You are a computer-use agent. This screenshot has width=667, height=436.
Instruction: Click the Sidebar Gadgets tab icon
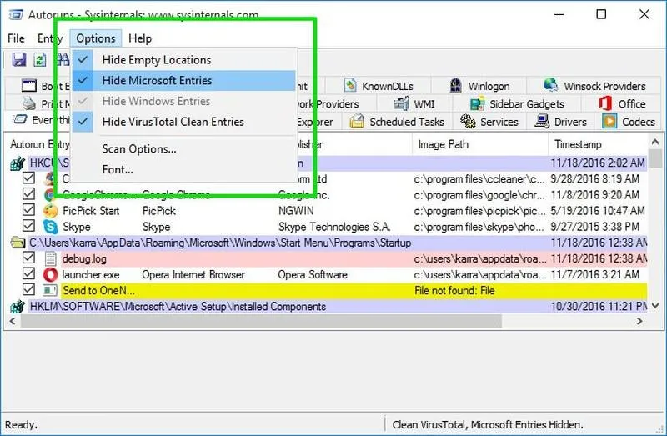[477, 103]
